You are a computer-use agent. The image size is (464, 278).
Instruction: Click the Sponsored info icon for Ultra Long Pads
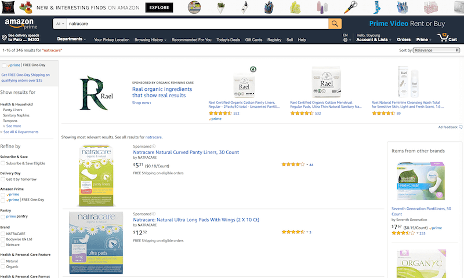pos(154,214)
